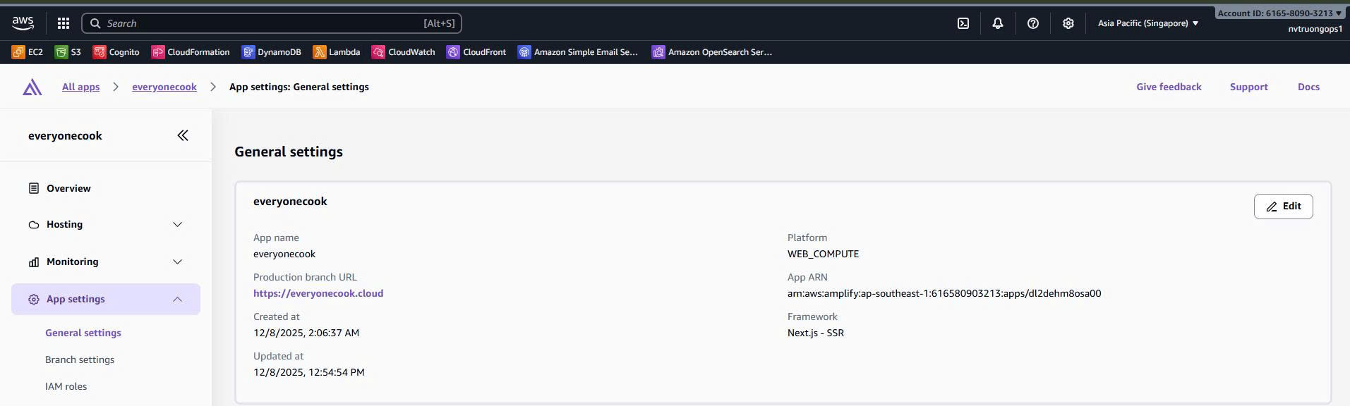Open Amazon OpenSearch Service shortcut
The height and width of the screenshot is (406, 1350).
[712, 52]
